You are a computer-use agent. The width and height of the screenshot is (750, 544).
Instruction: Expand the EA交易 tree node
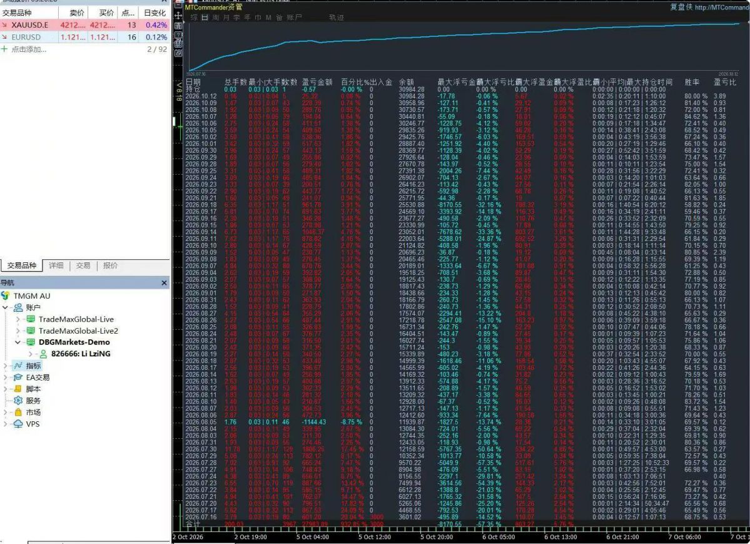(6, 377)
